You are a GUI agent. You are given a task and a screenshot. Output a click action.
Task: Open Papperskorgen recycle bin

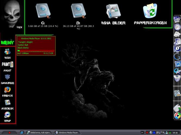(x=150, y=11)
